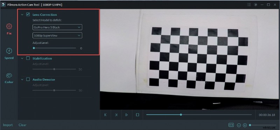
Task: Open the Fix panel gear icon
Action: tap(9, 27)
